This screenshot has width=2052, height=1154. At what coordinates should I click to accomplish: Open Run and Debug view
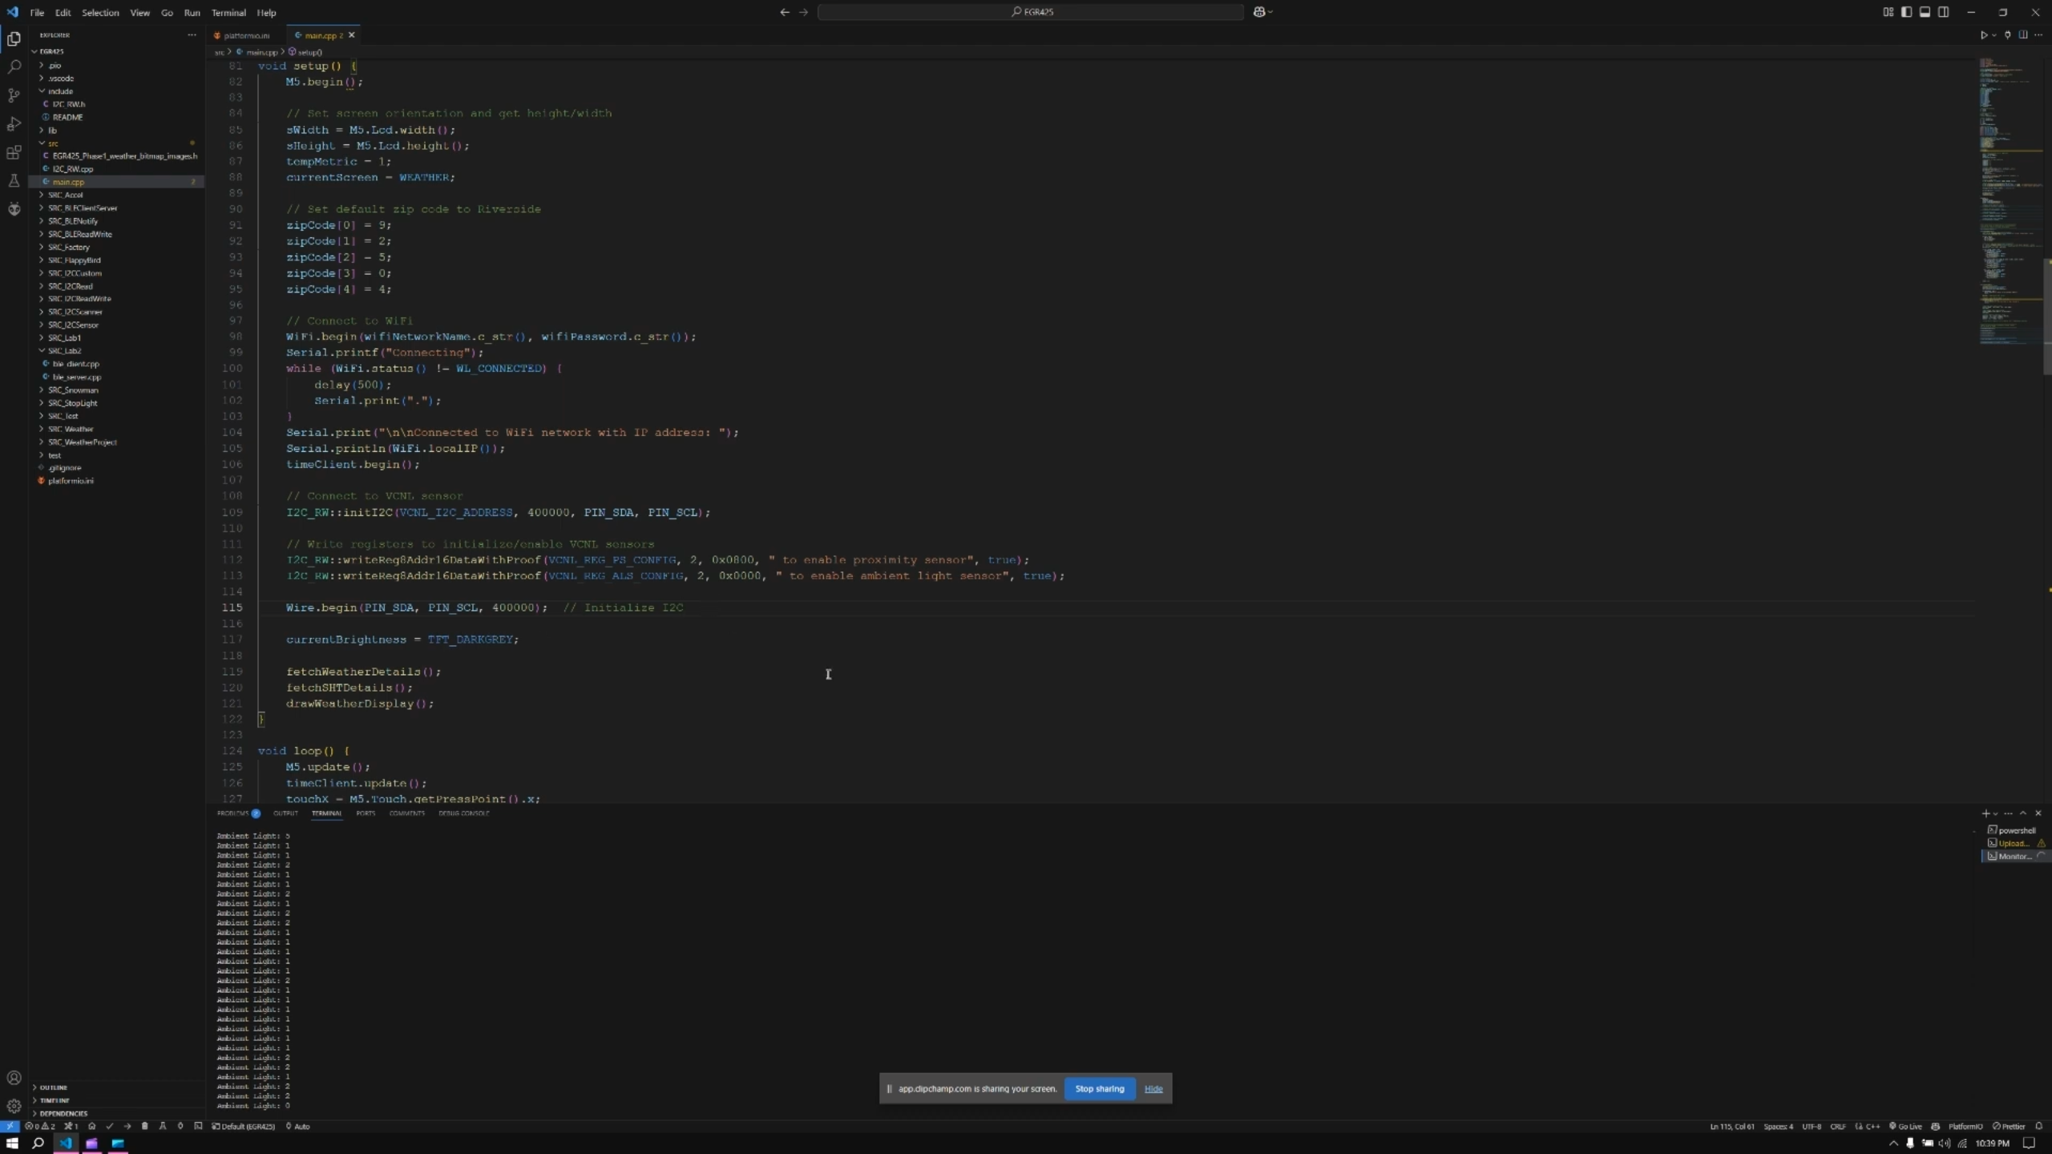pyautogui.click(x=14, y=124)
